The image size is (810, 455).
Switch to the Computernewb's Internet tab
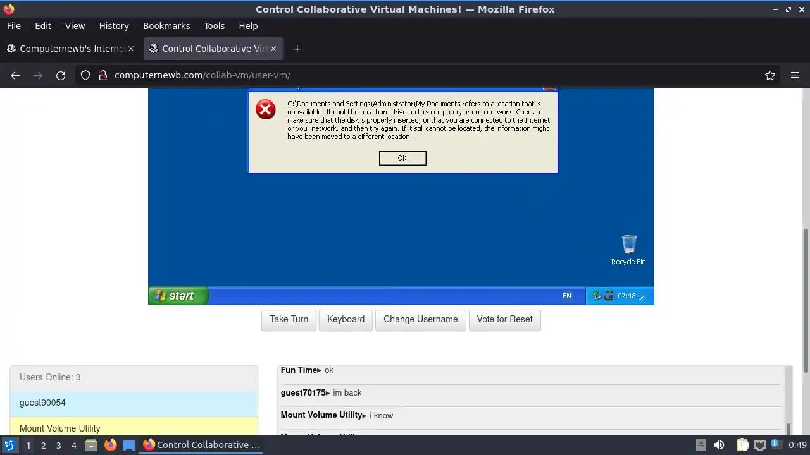(70, 49)
